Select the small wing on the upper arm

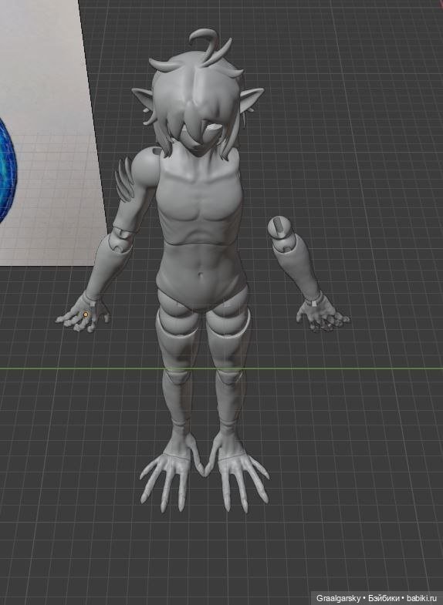click(x=123, y=180)
